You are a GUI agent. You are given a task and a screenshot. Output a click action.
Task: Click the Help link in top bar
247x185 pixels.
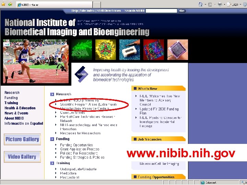(x=75, y=11)
